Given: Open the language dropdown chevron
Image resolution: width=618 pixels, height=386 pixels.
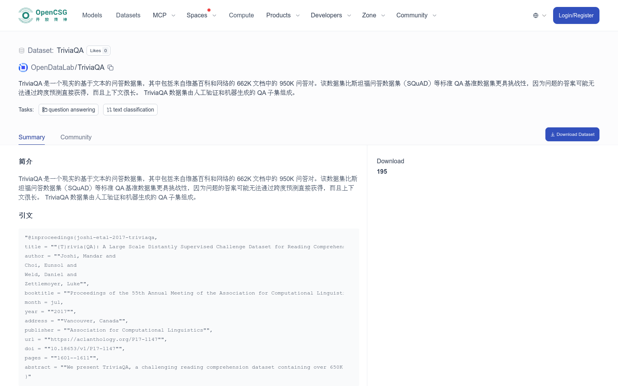Looking at the screenshot, I should point(544,15).
